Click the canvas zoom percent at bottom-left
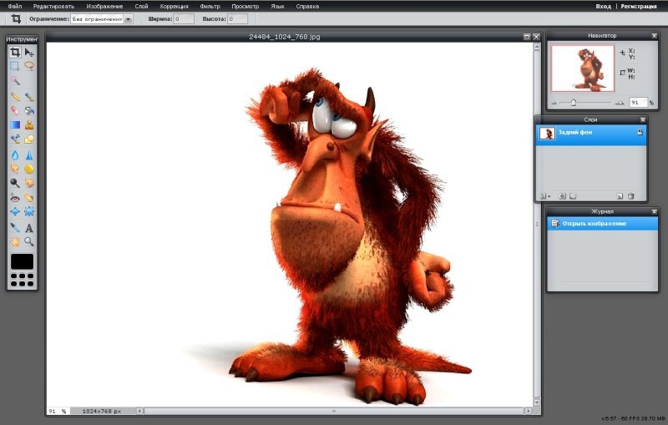 click(x=58, y=412)
